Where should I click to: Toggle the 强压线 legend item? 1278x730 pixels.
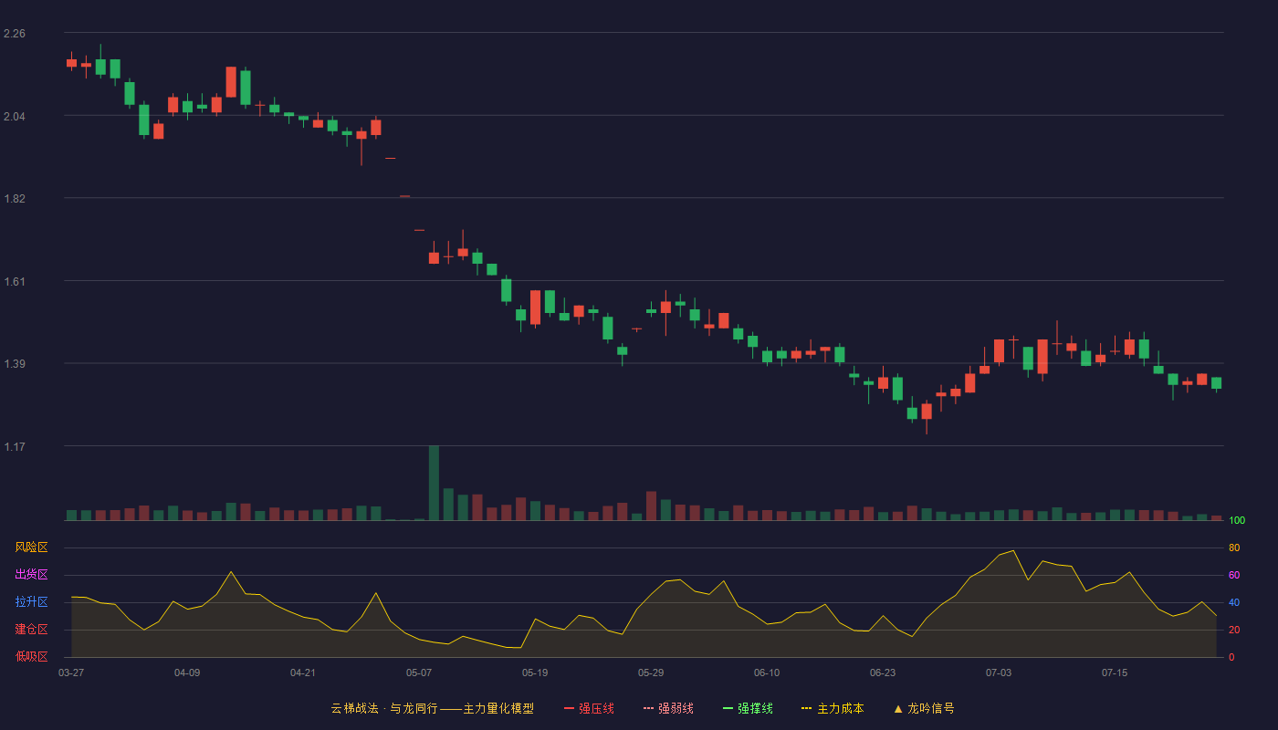589,708
